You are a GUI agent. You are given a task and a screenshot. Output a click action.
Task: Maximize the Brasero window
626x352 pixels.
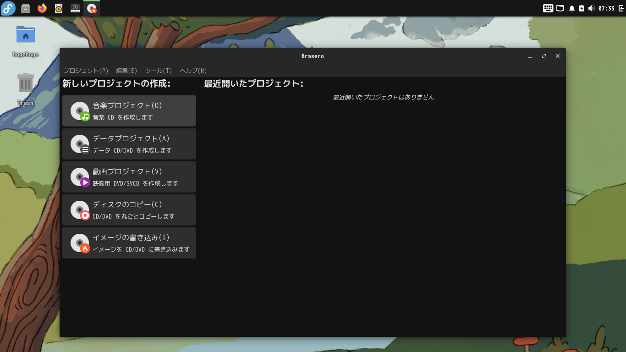(544, 56)
